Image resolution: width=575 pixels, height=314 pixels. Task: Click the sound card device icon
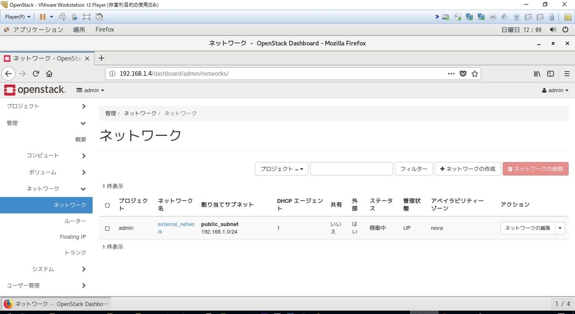505,17
